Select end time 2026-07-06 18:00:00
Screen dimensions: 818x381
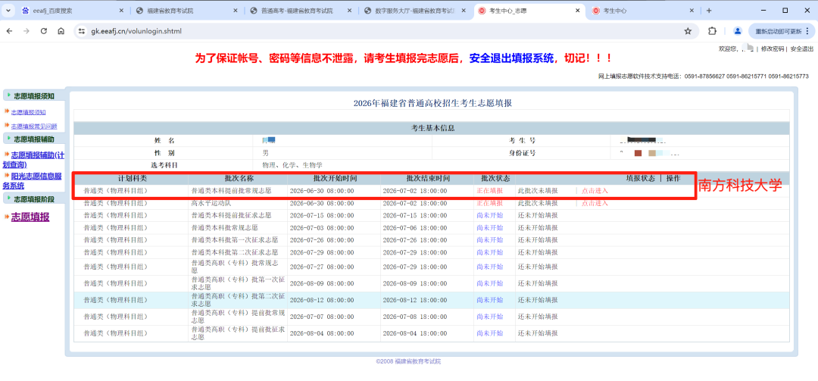click(415, 227)
